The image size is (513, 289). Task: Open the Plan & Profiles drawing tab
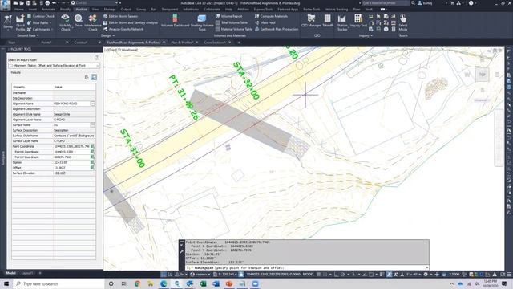(x=182, y=43)
